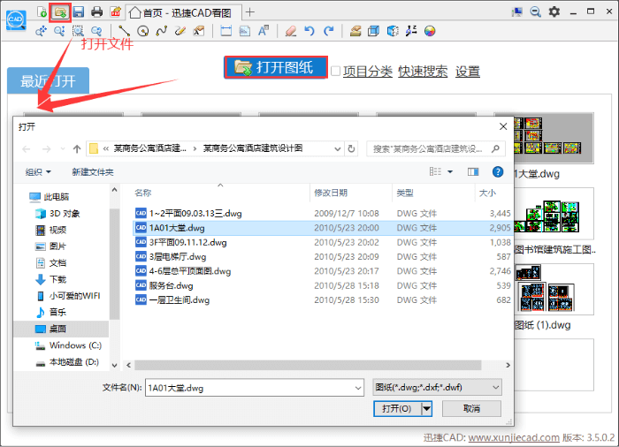The height and width of the screenshot is (447, 619).
Task: Expand the view options dropdown arrow
Action: (x=450, y=171)
